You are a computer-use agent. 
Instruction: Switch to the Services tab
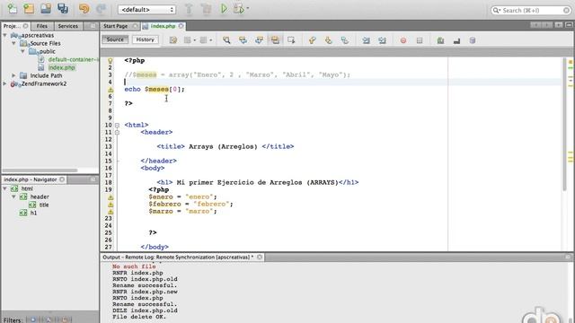[68, 26]
